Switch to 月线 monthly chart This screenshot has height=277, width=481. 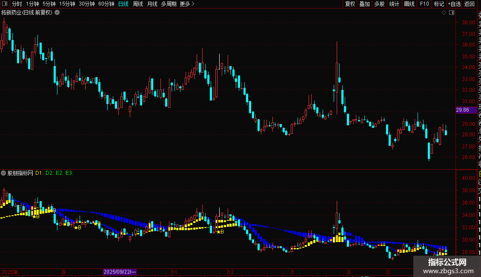152,4
